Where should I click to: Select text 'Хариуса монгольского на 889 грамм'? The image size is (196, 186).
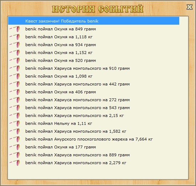(92, 155)
